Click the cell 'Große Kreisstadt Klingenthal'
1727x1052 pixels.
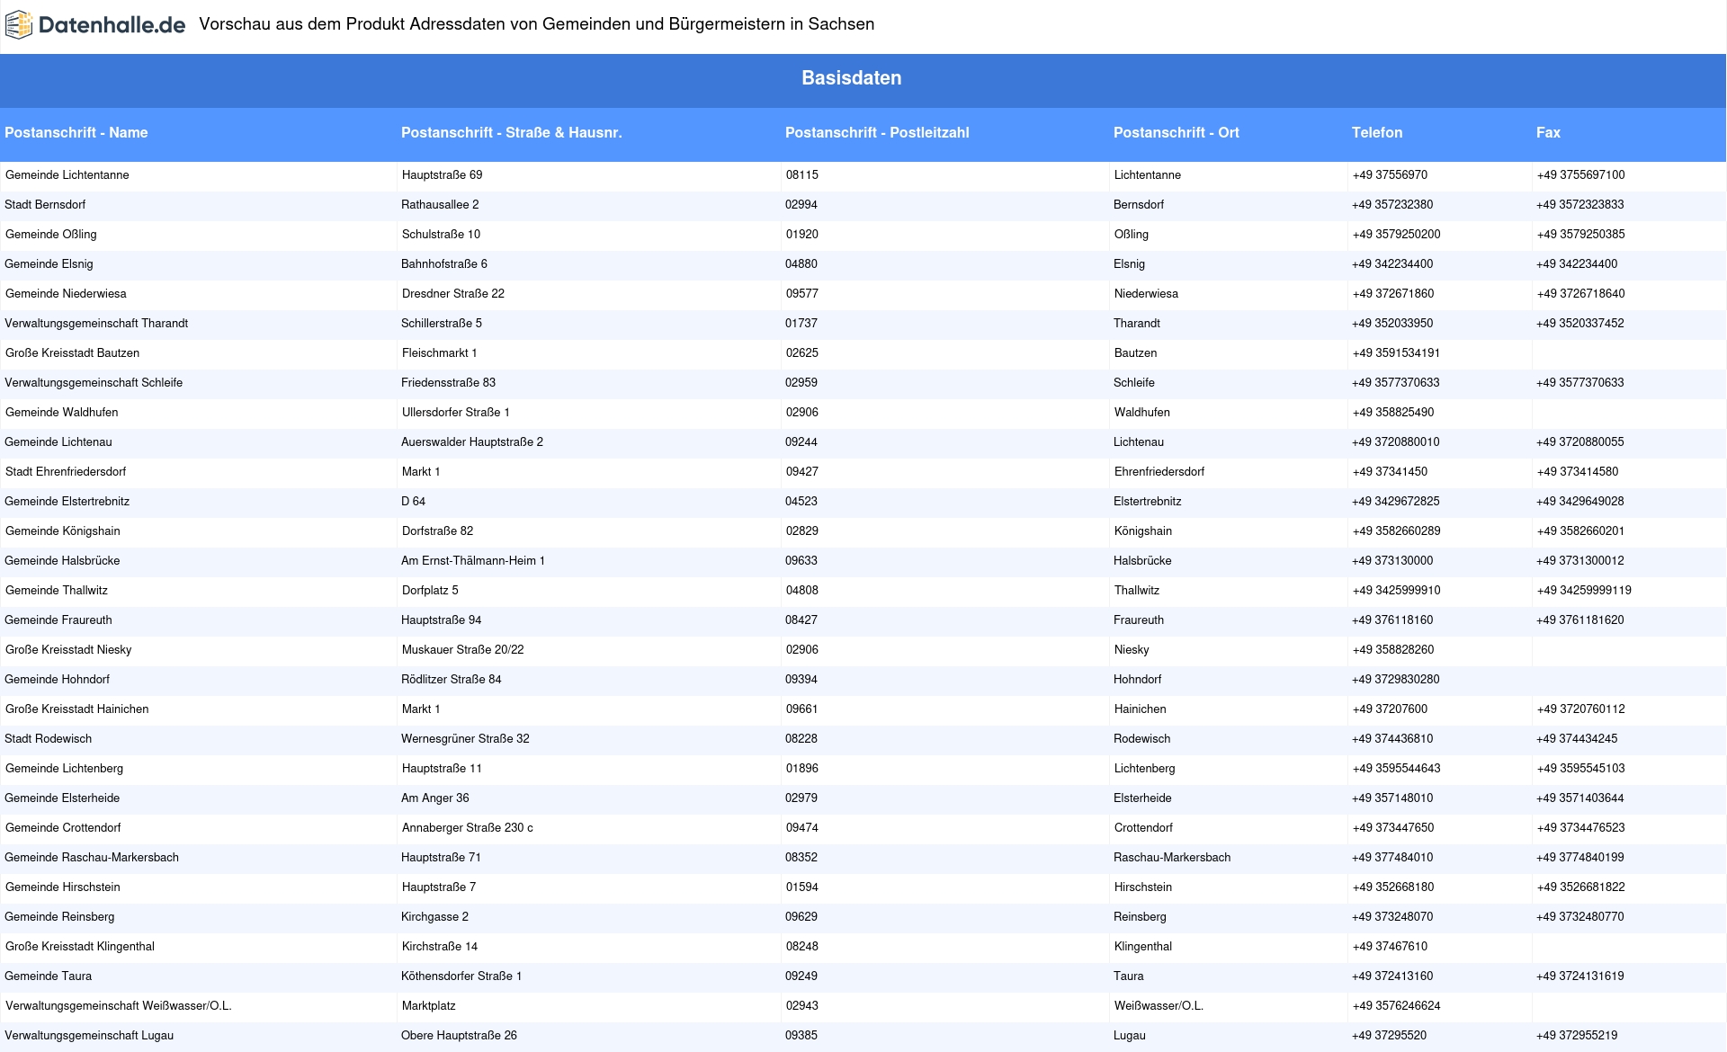coord(79,947)
